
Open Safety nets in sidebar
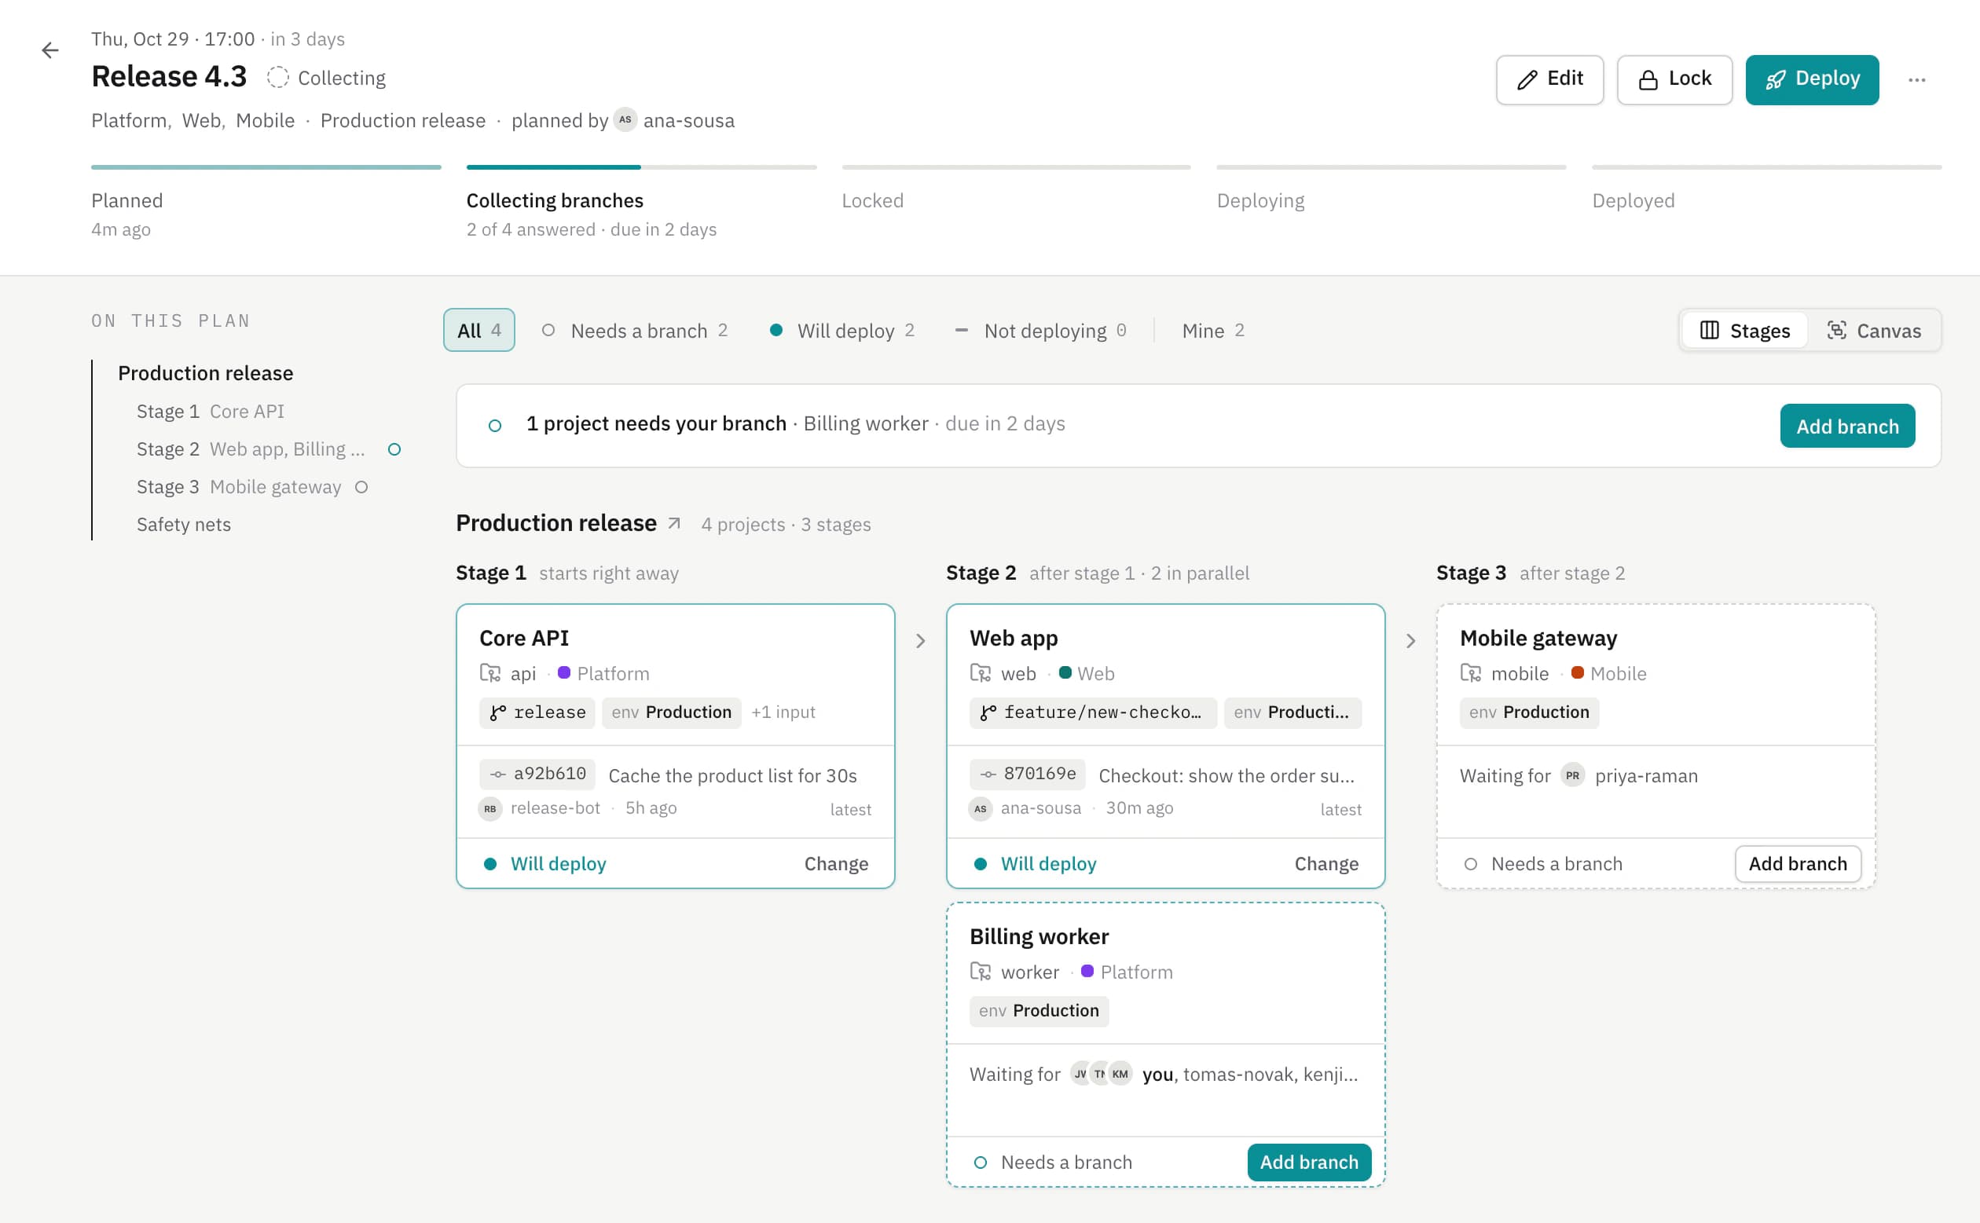[184, 524]
